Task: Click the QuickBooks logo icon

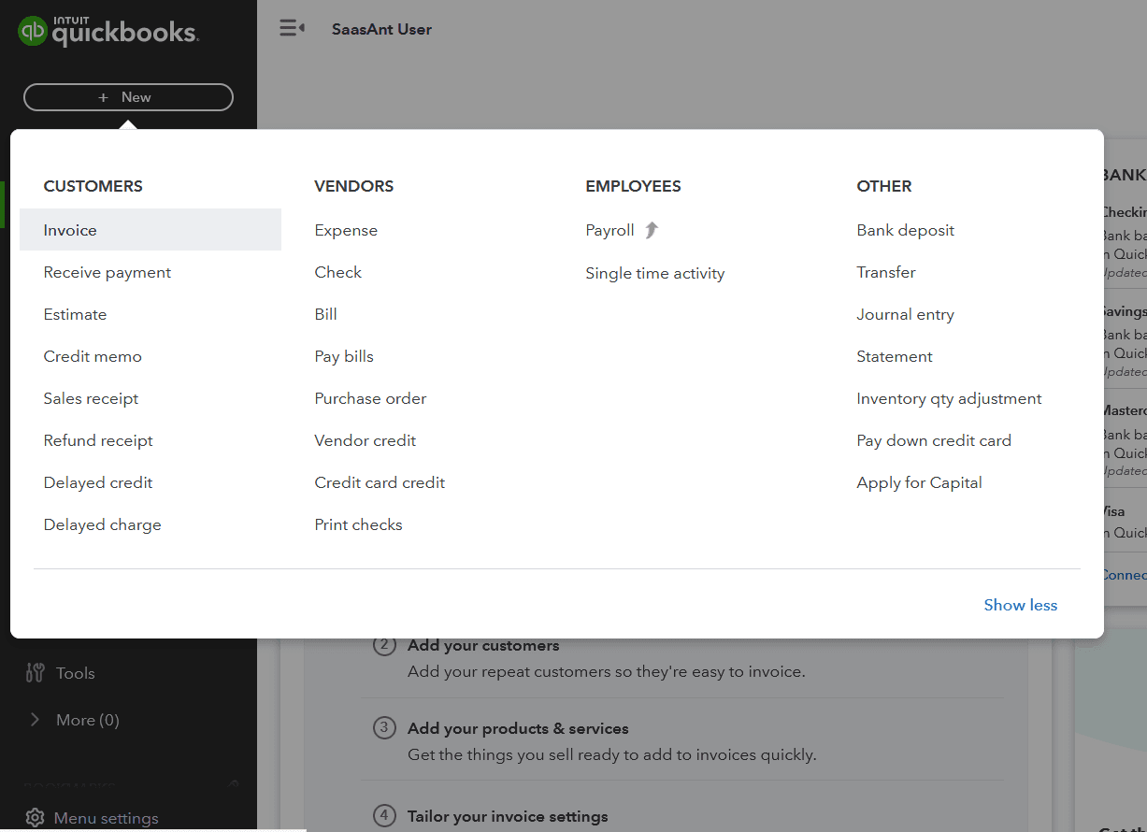Action: pos(33,32)
